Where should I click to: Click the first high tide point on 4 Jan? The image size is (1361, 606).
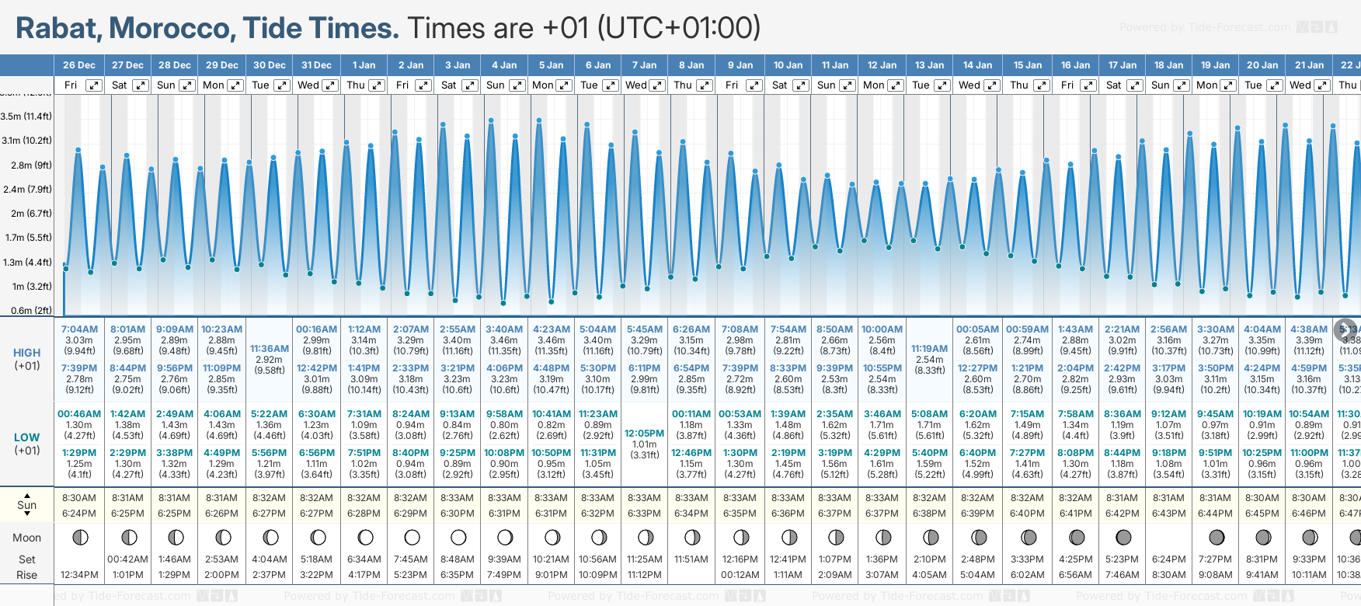pyautogui.click(x=491, y=120)
